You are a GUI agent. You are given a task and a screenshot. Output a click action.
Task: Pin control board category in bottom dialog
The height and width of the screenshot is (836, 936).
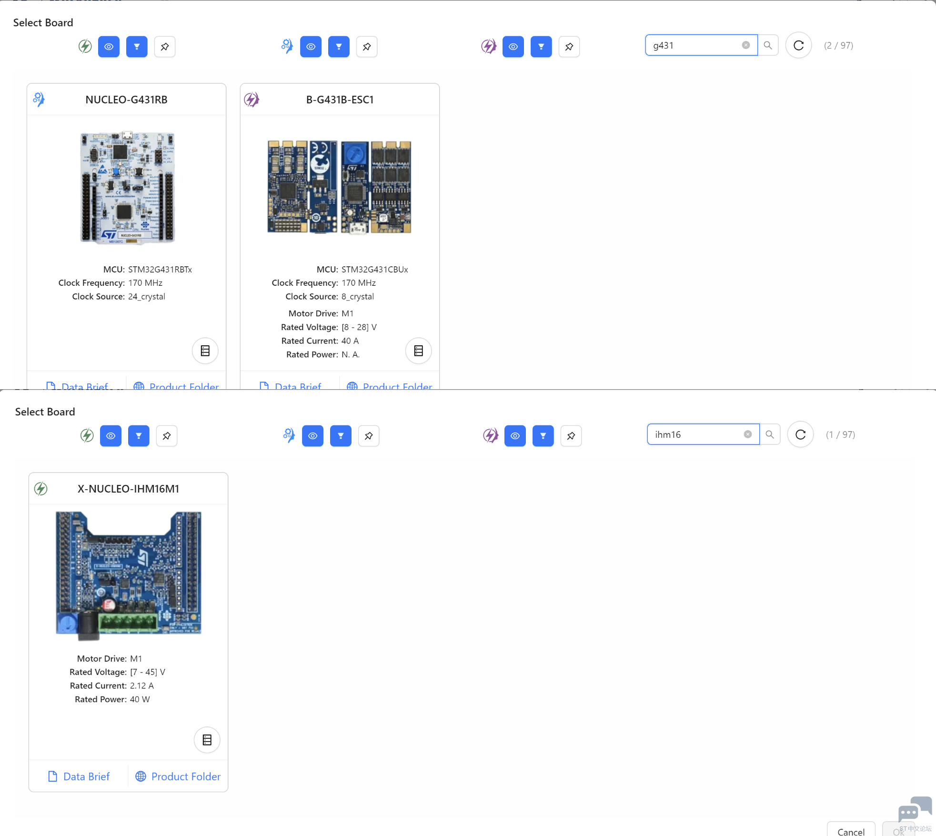point(369,436)
